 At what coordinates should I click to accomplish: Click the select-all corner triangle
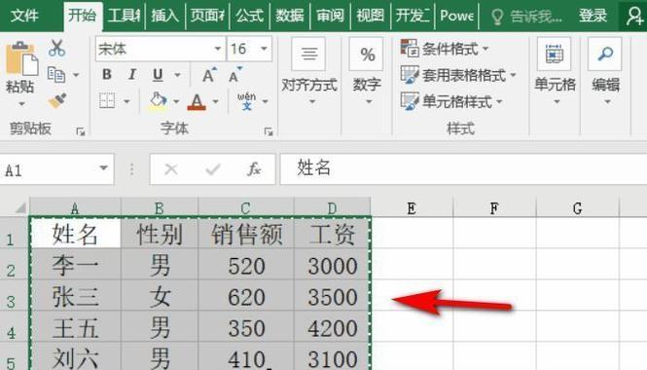19,207
